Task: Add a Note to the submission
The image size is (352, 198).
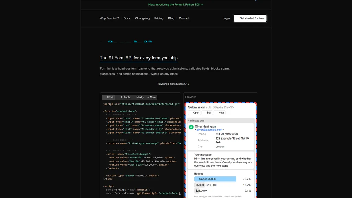Action: click(220, 113)
